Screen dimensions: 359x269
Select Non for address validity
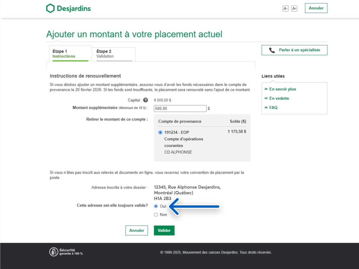[156, 215]
